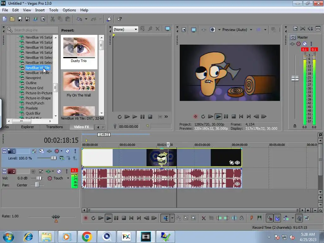The image size is (324, 243).
Task: Click the Lock event padlock icon
Action: click(241, 218)
